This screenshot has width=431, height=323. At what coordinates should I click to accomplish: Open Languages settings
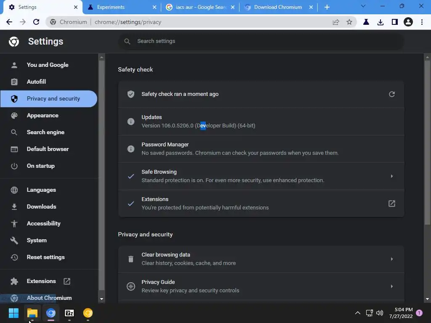(48, 190)
